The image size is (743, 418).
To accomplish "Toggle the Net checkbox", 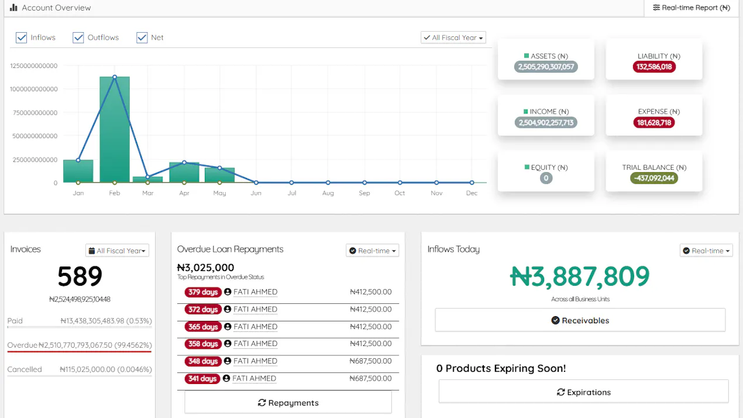I will 142,37.
